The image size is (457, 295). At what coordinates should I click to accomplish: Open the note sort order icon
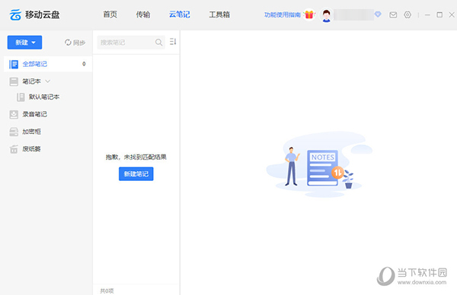pos(173,42)
